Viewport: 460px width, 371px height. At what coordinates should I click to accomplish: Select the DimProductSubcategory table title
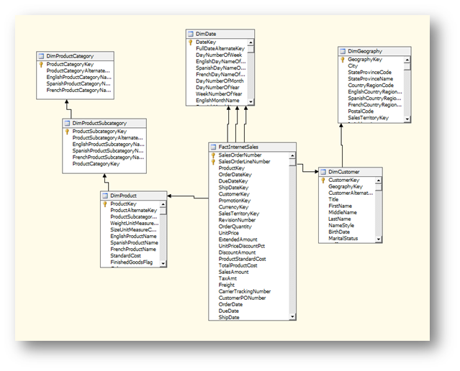pyautogui.click(x=99, y=123)
